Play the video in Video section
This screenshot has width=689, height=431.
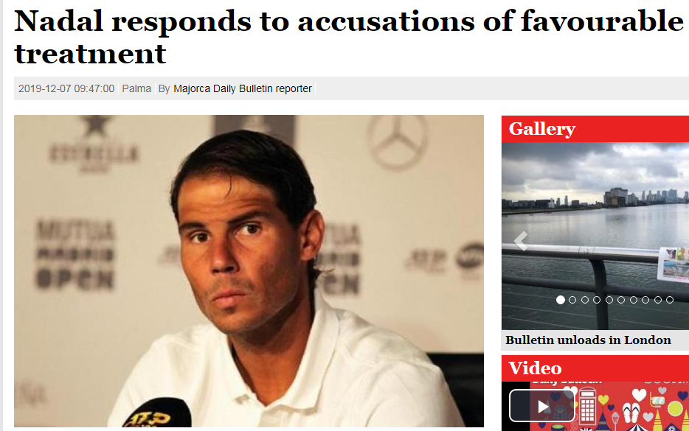point(542,406)
